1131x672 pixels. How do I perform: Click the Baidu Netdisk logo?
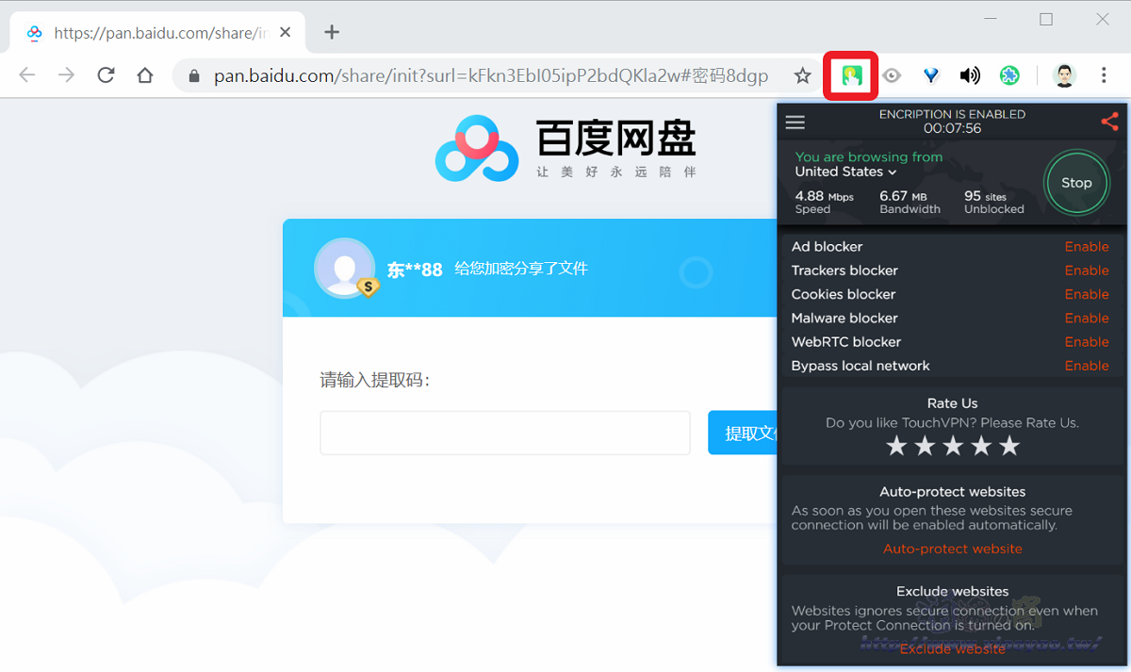566,148
